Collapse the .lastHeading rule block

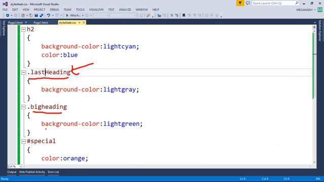coord(23,72)
